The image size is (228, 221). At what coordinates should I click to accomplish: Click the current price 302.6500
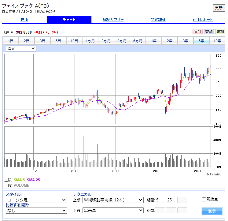(x=24, y=32)
